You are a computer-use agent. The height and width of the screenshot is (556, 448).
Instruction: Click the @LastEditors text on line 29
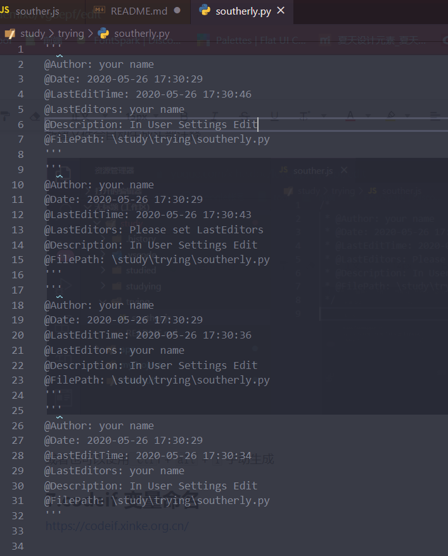pyautogui.click(x=114, y=471)
